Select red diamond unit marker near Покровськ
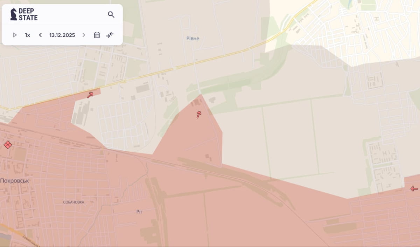This screenshot has width=420, height=247. click(x=8, y=144)
